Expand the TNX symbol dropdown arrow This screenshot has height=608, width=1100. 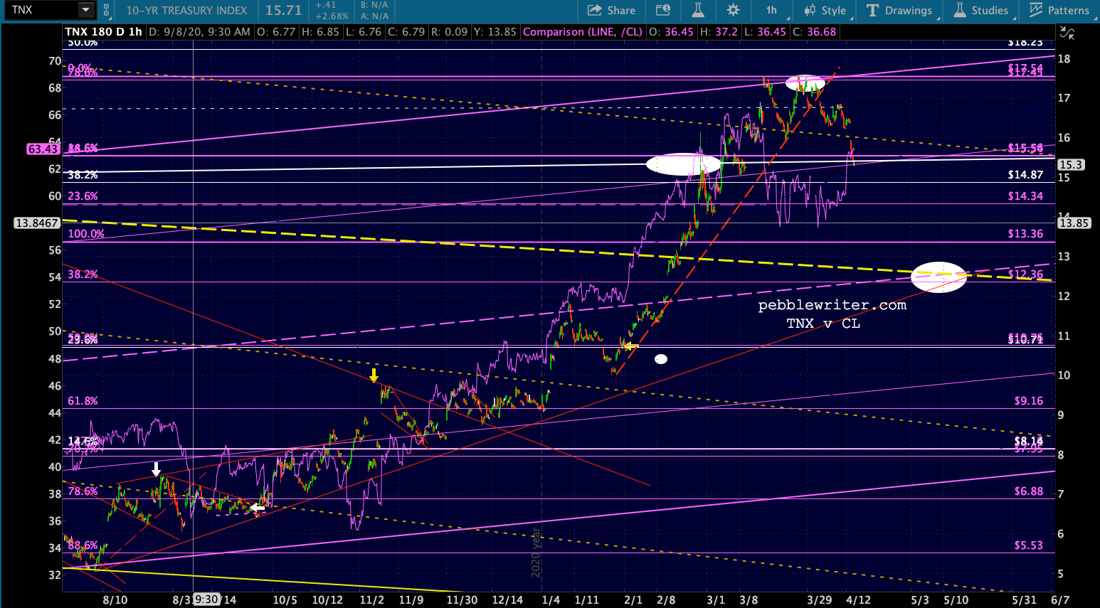pos(85,10)
